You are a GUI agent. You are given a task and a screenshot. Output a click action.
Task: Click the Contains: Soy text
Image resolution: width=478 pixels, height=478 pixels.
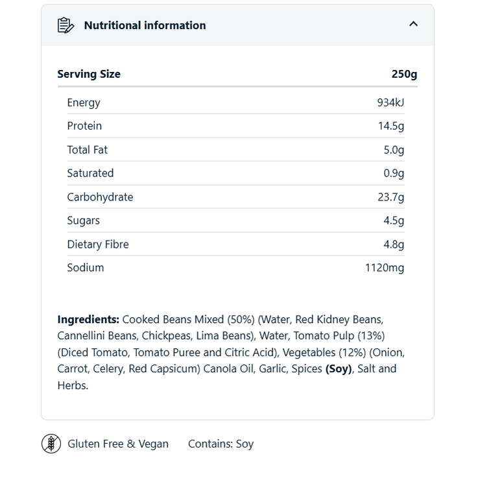[221, 444]
